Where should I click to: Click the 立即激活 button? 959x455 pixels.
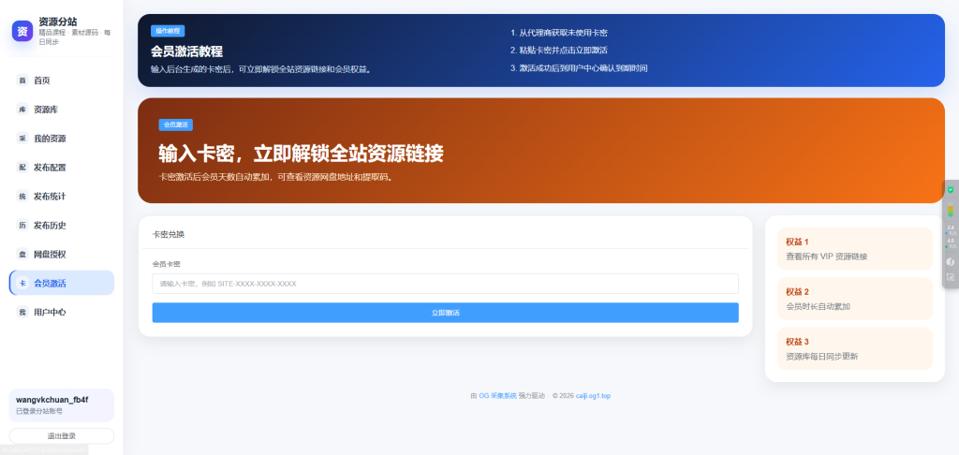pos(445,313)
